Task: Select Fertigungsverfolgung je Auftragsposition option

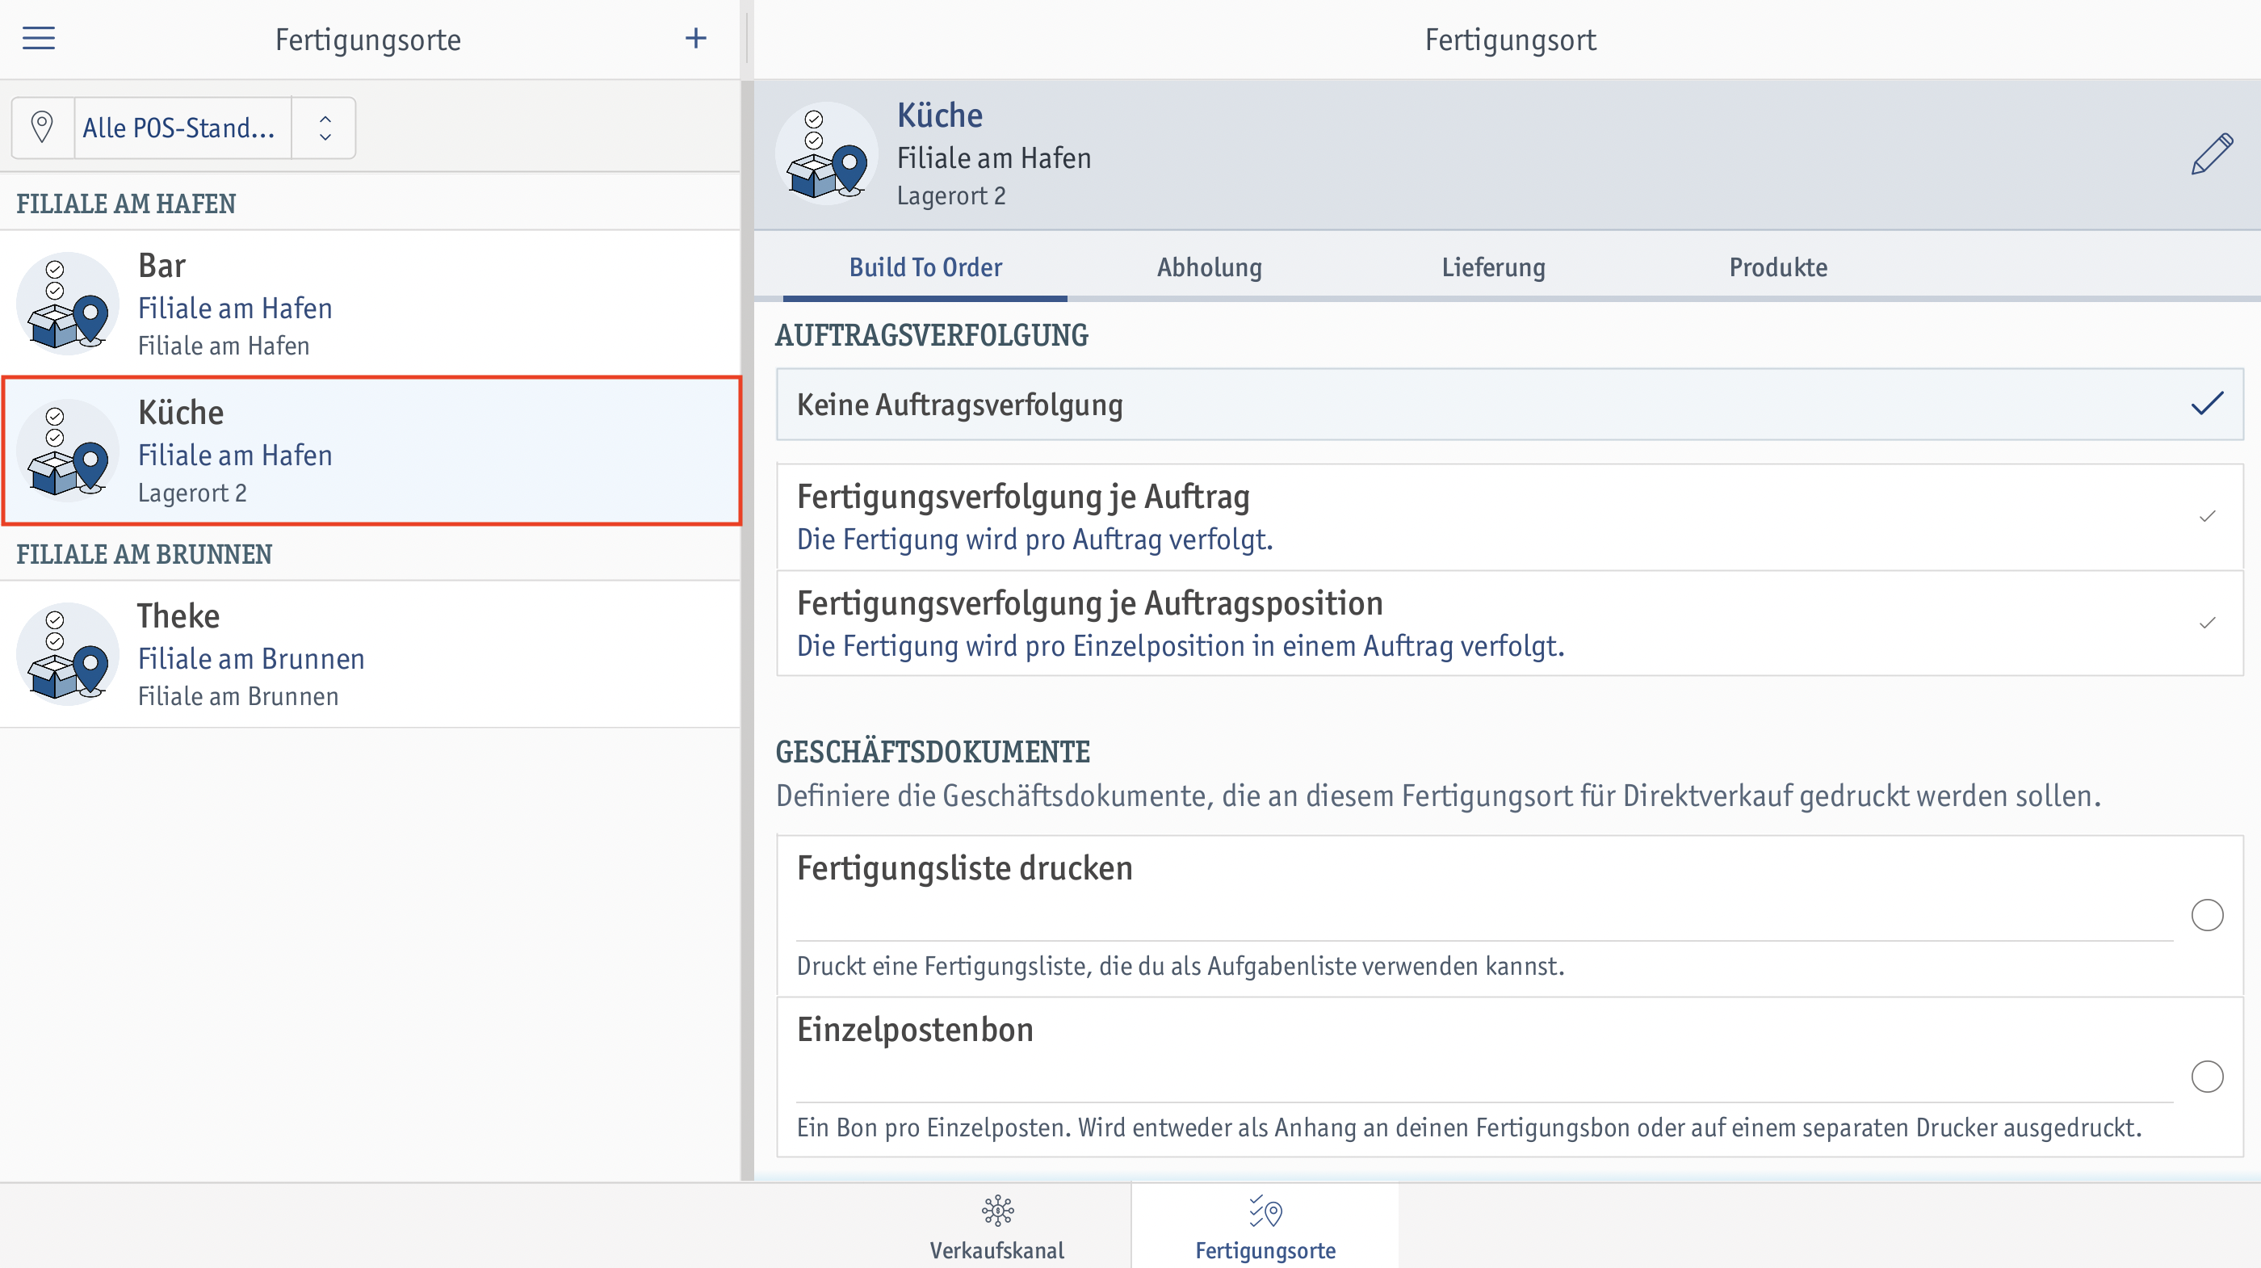Action: pyautogui.click(x=1510, y=624)
